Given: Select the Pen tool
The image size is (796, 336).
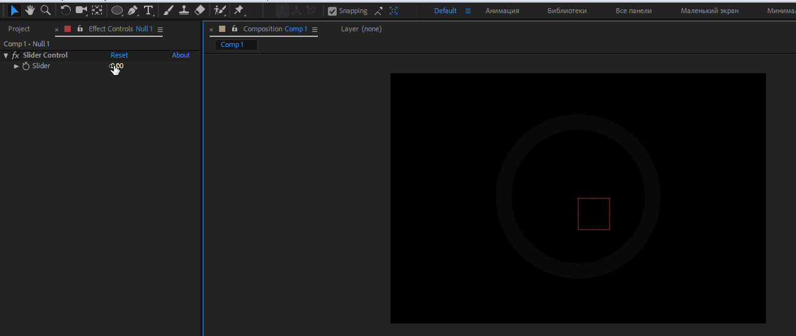Looking at the screenshot, I should [x=133, y=11].
